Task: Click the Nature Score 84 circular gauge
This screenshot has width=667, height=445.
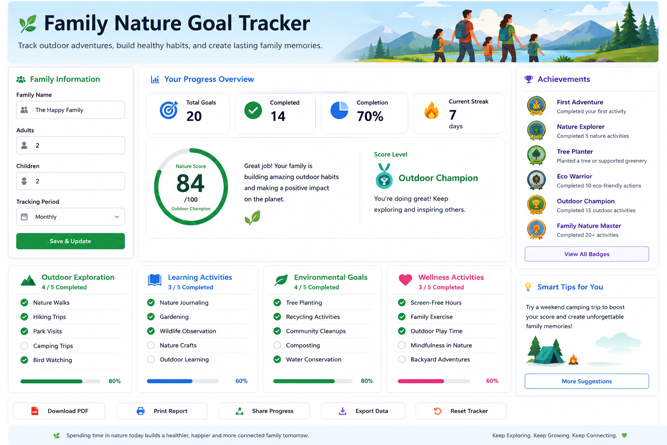Action: pos(191,187)
